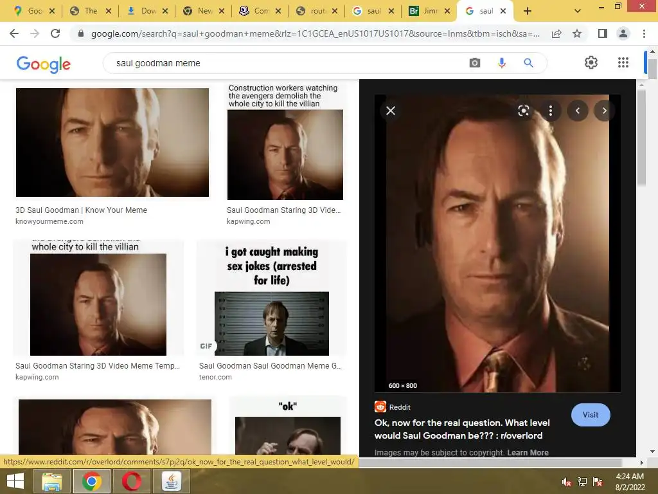This screenshot has width=658, height=494.
Task: Bookmark this page with the star icon
Action: point(577,33)
